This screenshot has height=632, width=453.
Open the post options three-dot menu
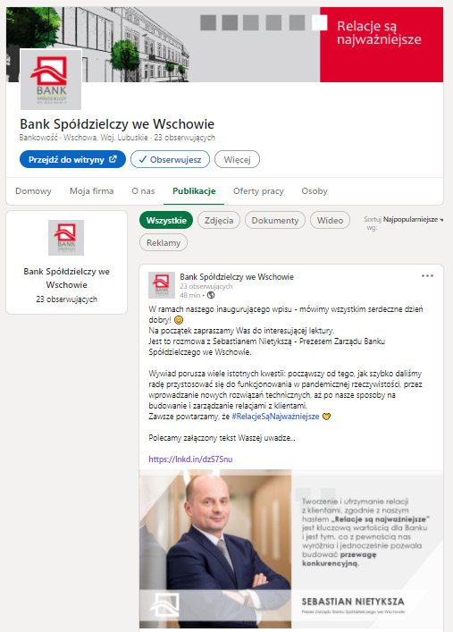(x=427, y=276)
